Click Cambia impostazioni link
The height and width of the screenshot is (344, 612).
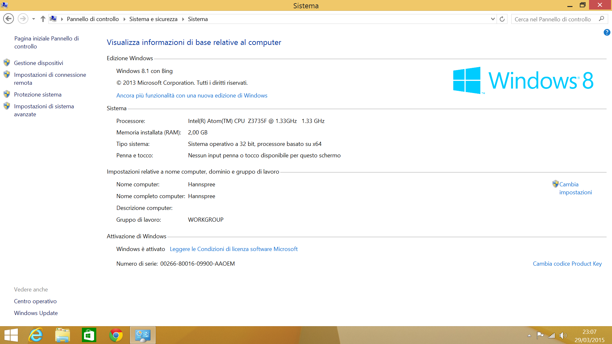tap(575, 188)
